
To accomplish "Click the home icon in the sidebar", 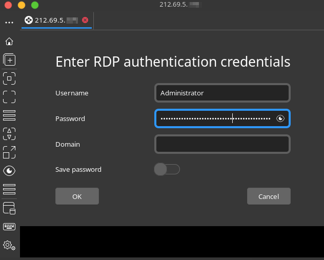I will (9, 42).
